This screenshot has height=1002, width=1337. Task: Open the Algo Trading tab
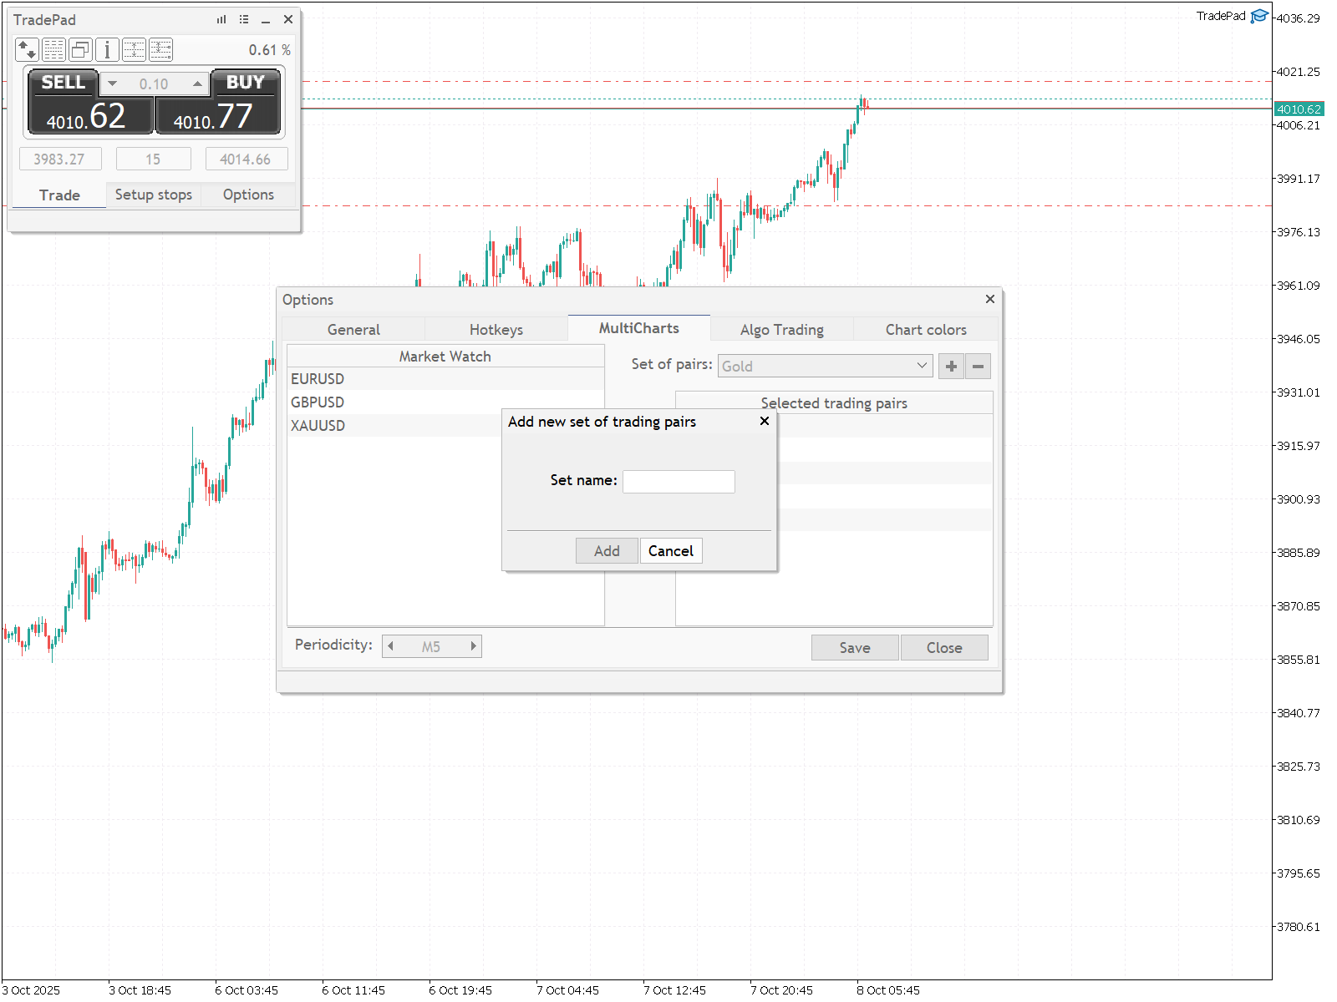[x=782, y=329]
